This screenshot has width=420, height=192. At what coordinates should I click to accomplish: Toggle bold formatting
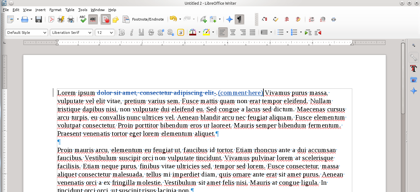pos(122,32)
